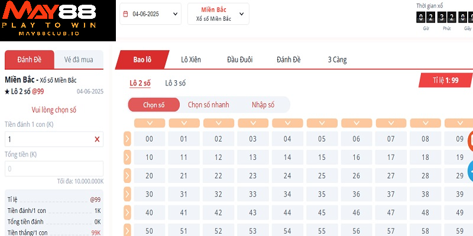Image resolution: width=473 pixels, height=236 pixels.
Task: Click the calendar icon beside the date
Action: 125,14
